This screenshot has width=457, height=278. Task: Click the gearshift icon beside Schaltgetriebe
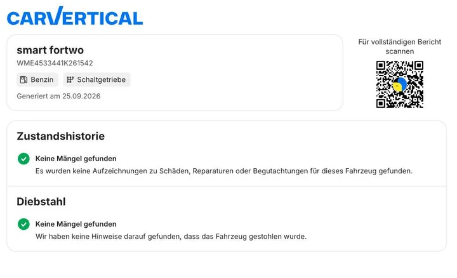70,79
